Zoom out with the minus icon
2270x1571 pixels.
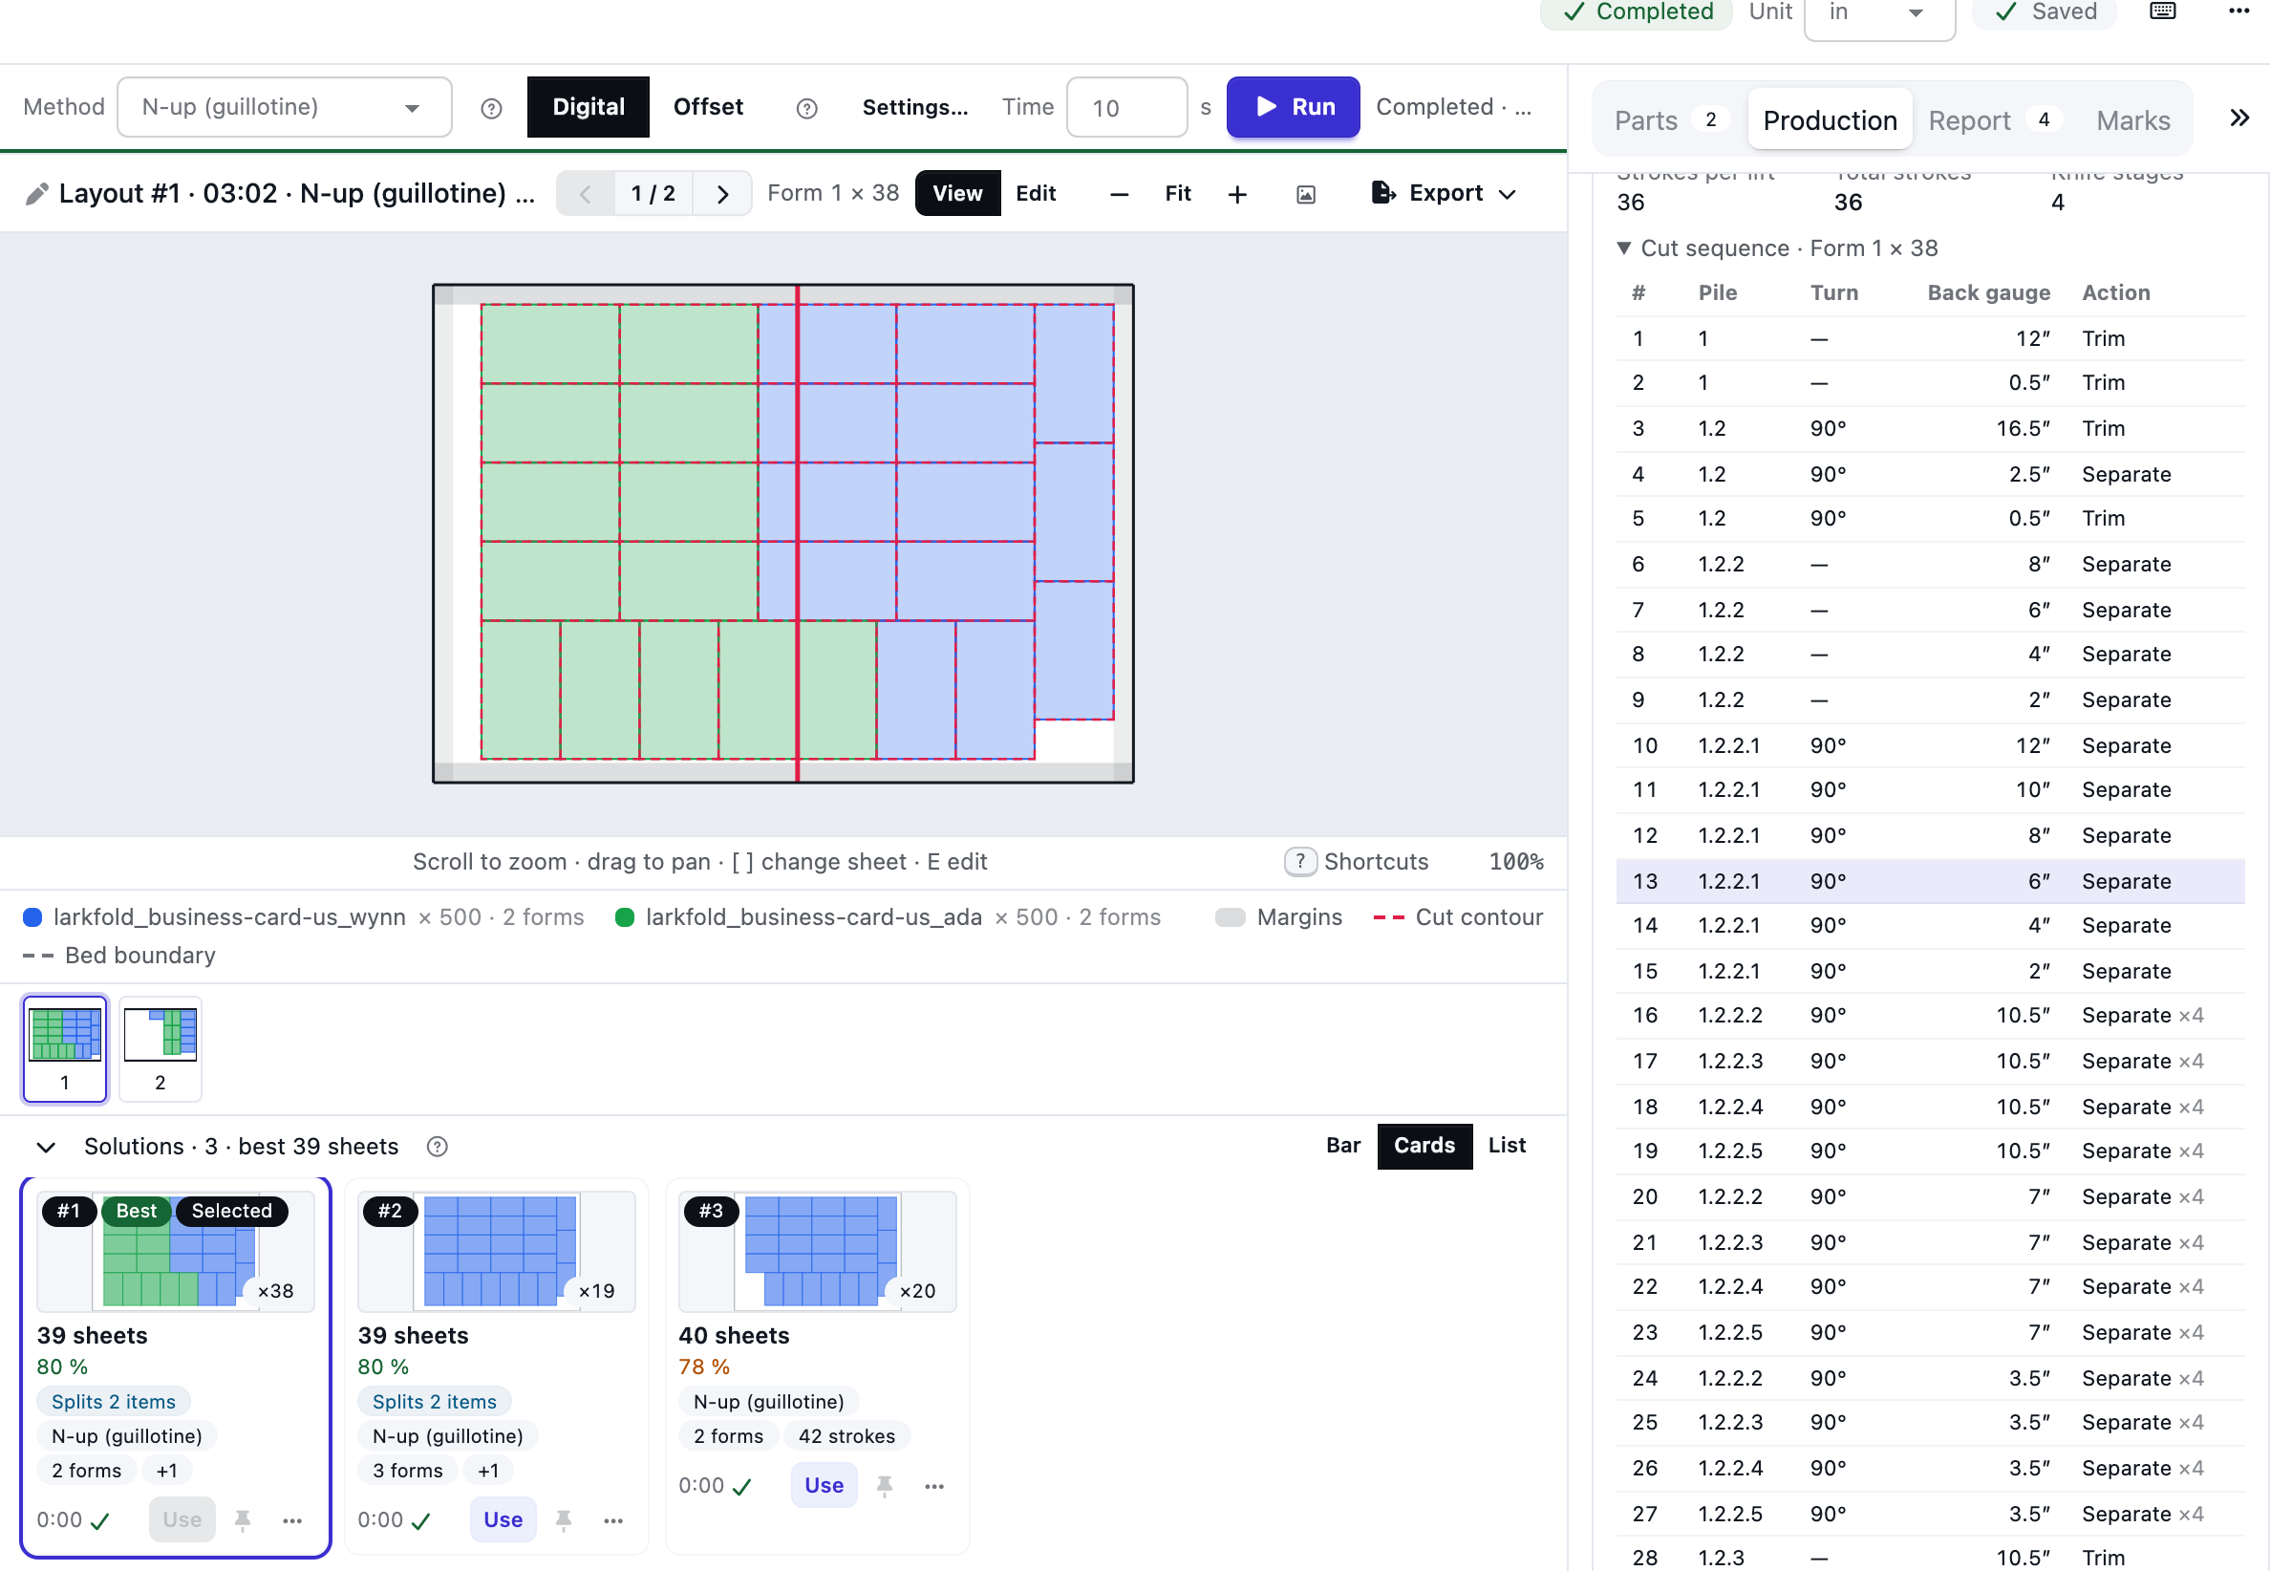[x=1119, y=194]
